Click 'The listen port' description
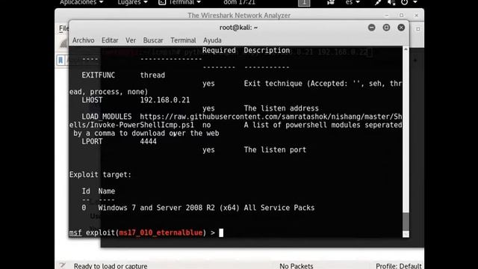The width and height of the screenshot is (478, 269). [x=275, y=149]
